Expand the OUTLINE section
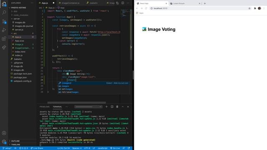This screenshot has width=267, height=150. [15, 141]
